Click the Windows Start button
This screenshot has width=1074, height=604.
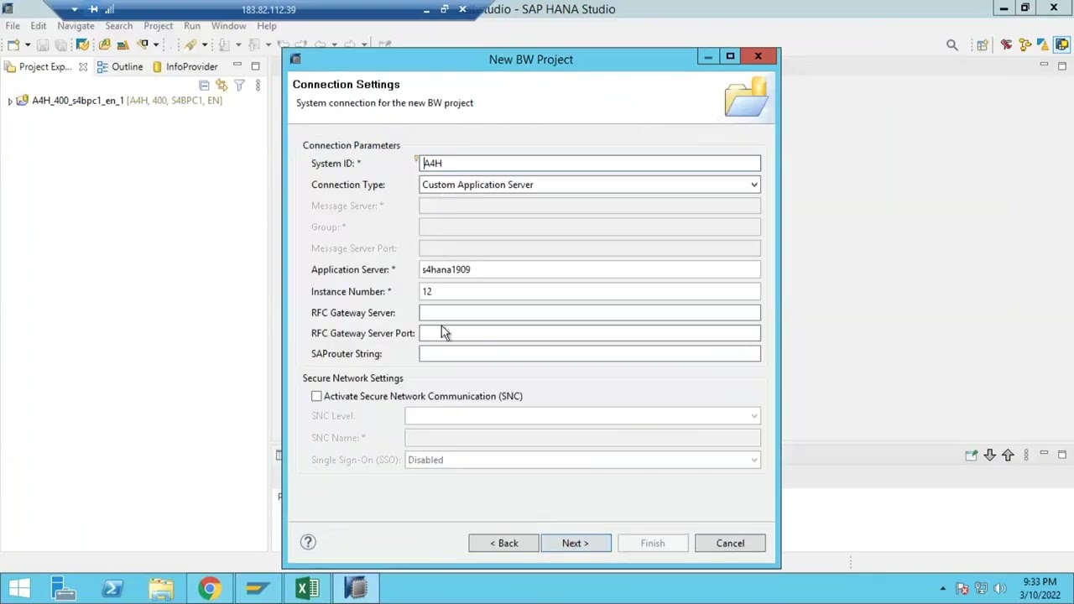tap(18, 588)
